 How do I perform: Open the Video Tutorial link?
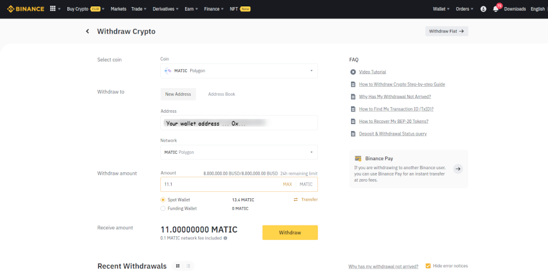[x=373, y=72]
